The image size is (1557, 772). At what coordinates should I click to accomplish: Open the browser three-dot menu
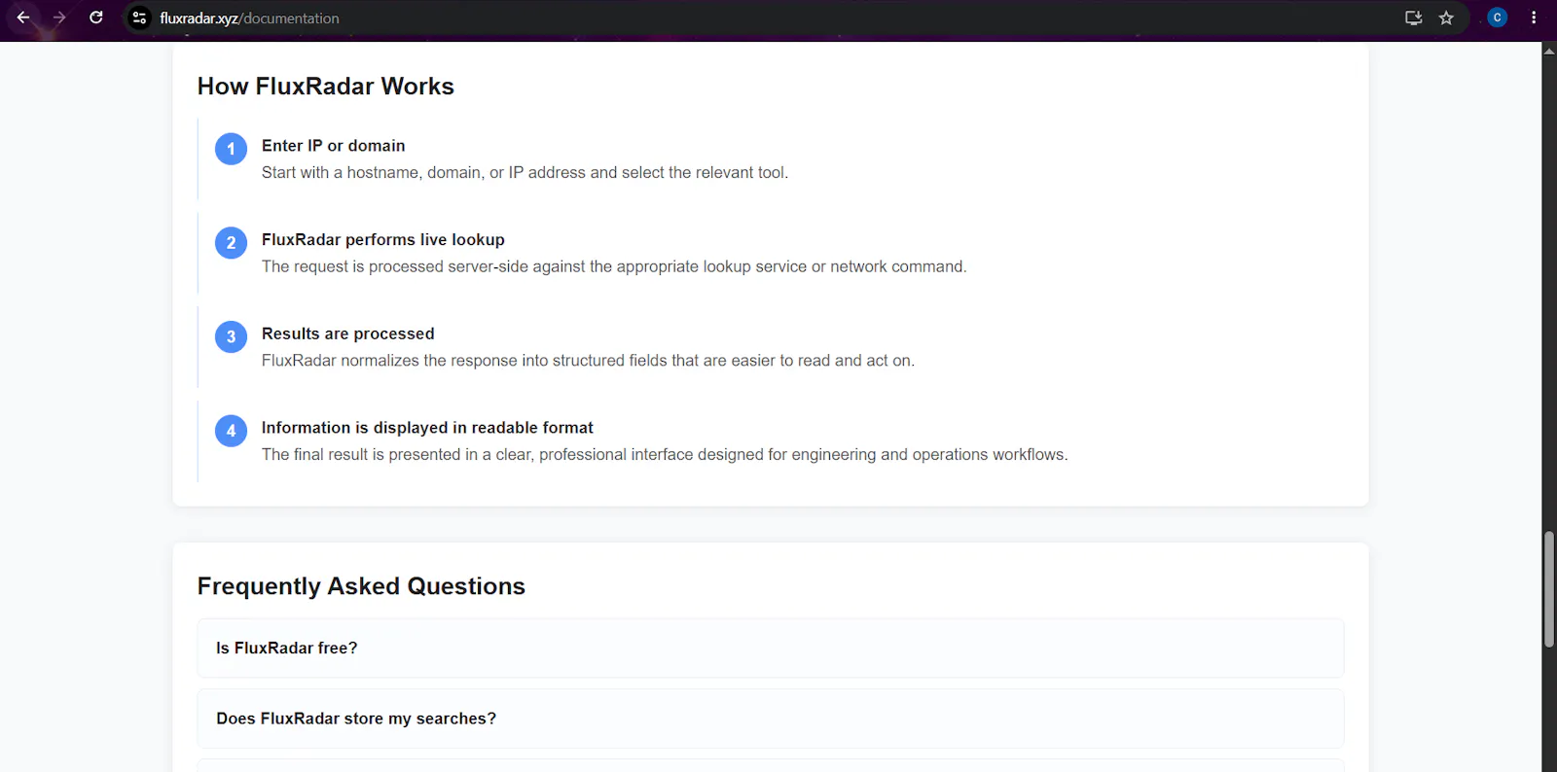coord(1534,18)
